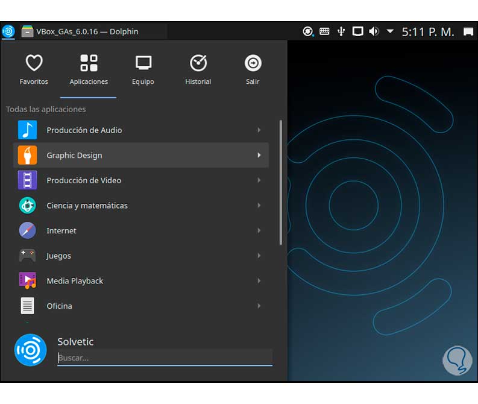
Task: Click the Ciencia y matemáticas atom icon
Action: [x=28, y=205]
